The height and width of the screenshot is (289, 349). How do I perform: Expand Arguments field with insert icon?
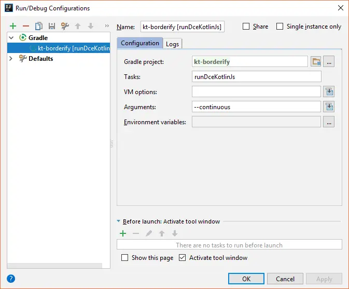pyautogui.click(x=329, y=107)
